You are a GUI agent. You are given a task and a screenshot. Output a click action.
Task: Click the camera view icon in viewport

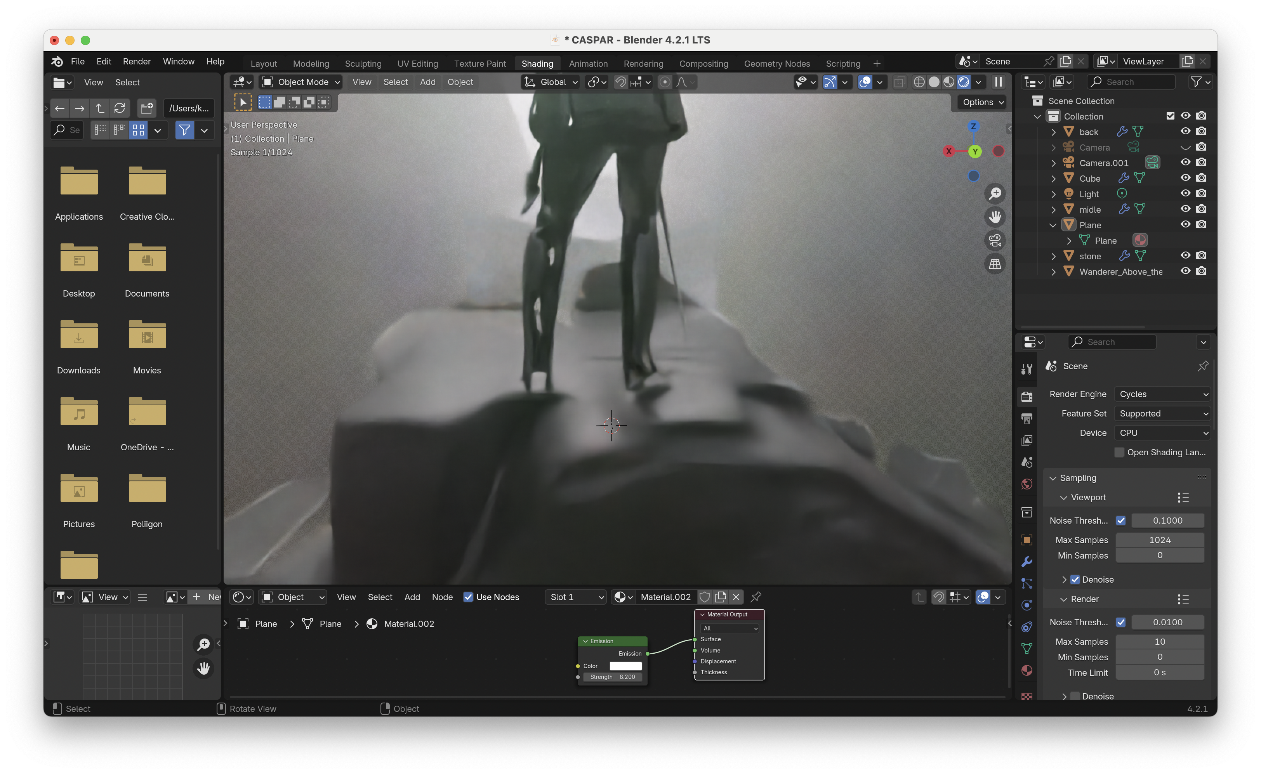(995, 240)
